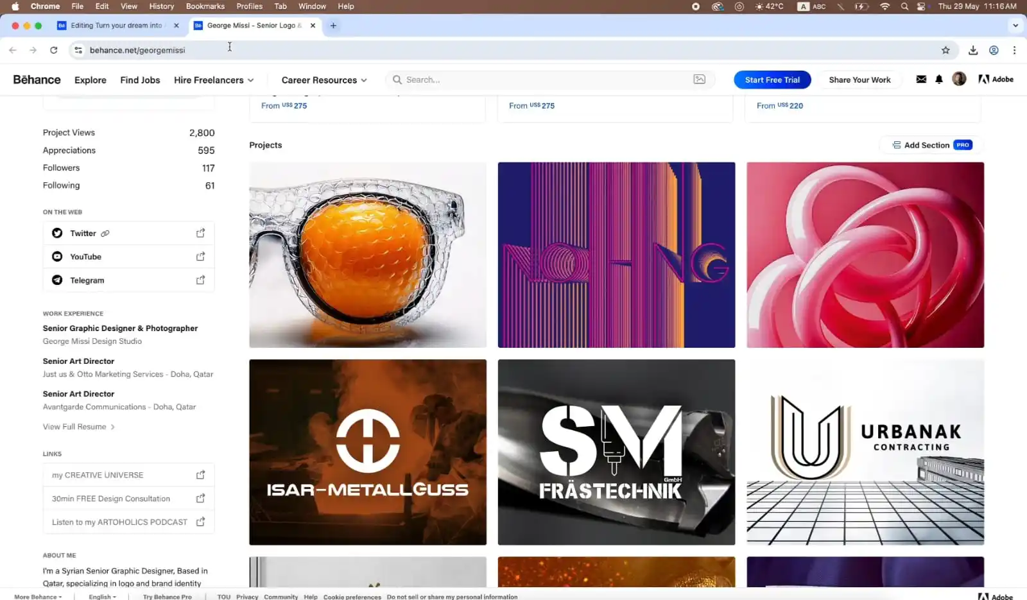Open the orange glasses project thumbnail
This screenshot has width=1027, height=600.
coord(368,255)
